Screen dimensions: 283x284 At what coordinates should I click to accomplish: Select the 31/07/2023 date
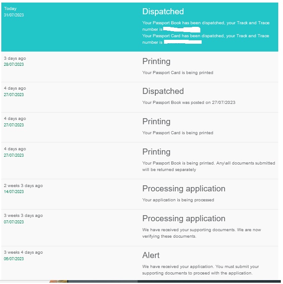(x=14, y=15)
